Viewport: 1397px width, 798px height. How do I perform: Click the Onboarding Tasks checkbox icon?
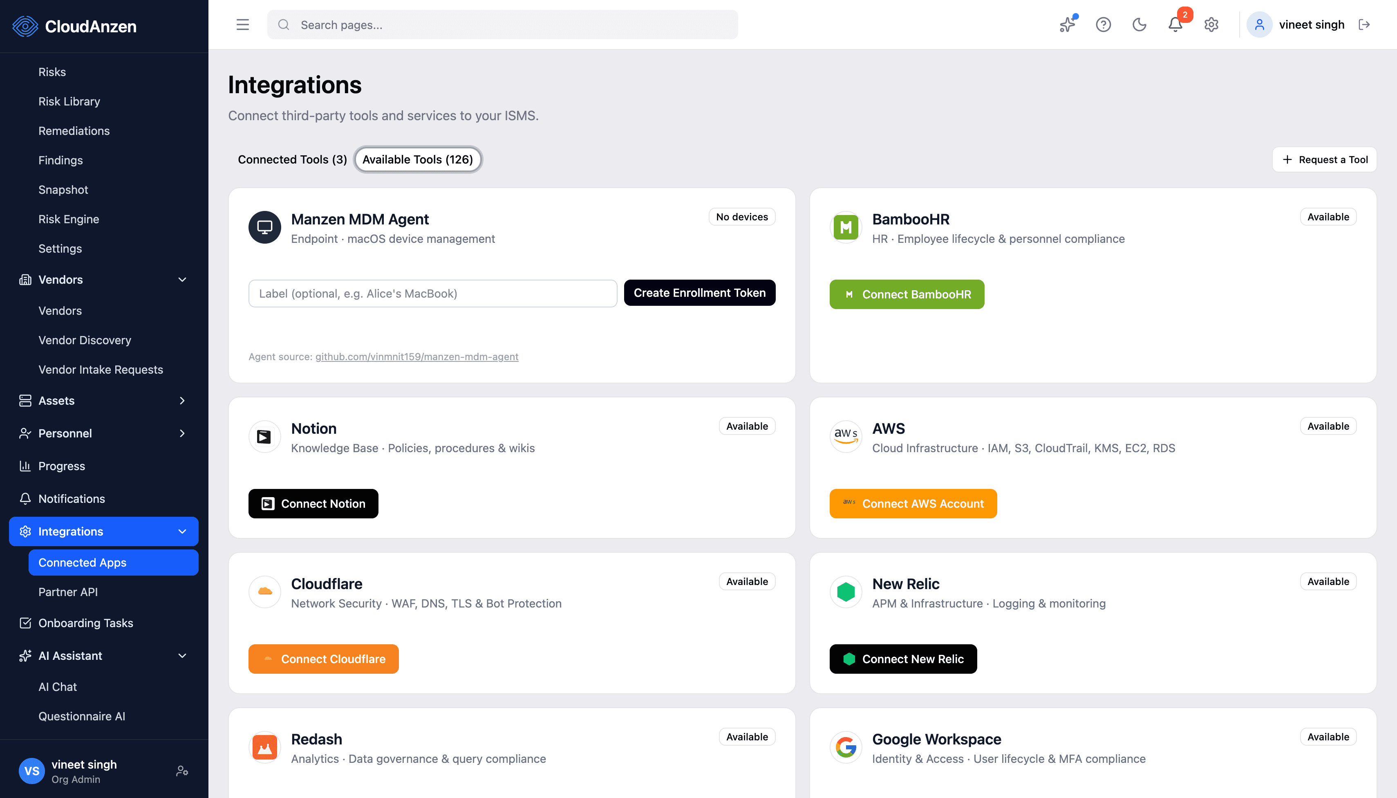coord(25,623)
